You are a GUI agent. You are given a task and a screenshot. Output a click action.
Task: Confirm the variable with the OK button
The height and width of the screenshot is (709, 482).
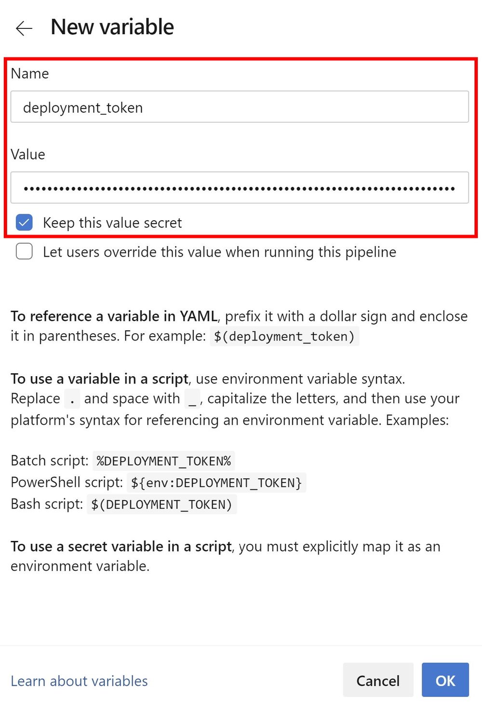click(x=445, y=680)
